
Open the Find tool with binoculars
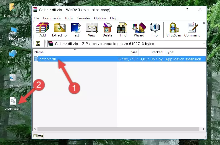click(123, 30)
